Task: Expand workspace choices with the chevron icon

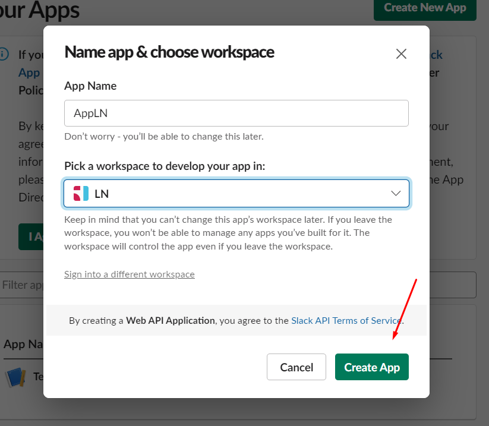Action: (396, 193)
